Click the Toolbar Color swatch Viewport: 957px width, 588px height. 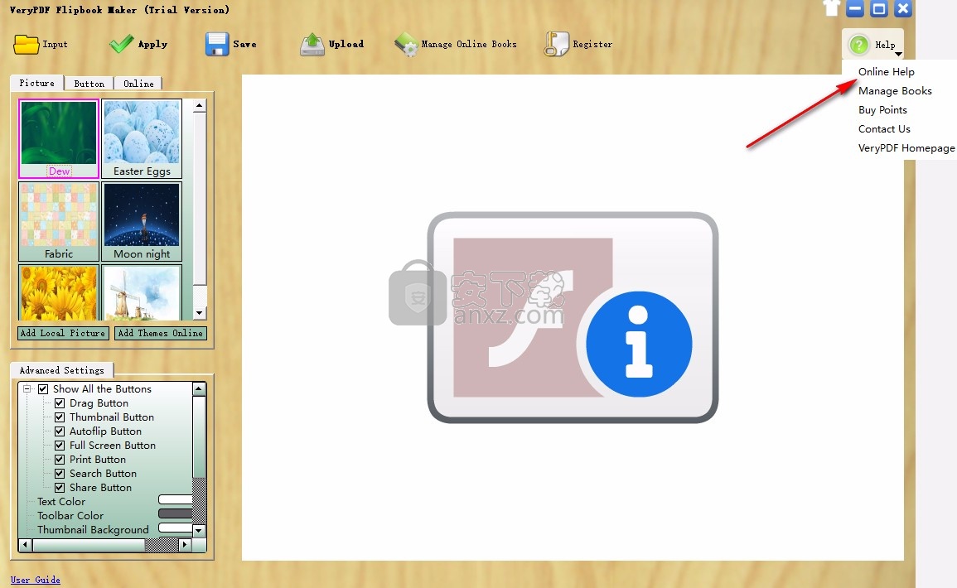[175, 514]
